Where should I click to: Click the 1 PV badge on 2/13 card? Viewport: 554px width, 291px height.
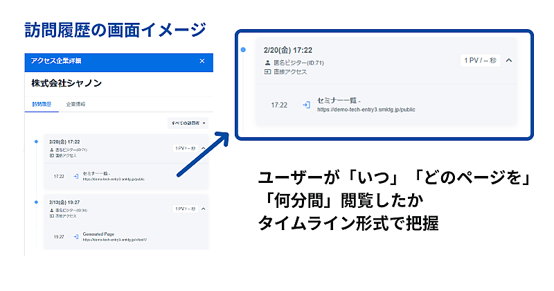186,209
